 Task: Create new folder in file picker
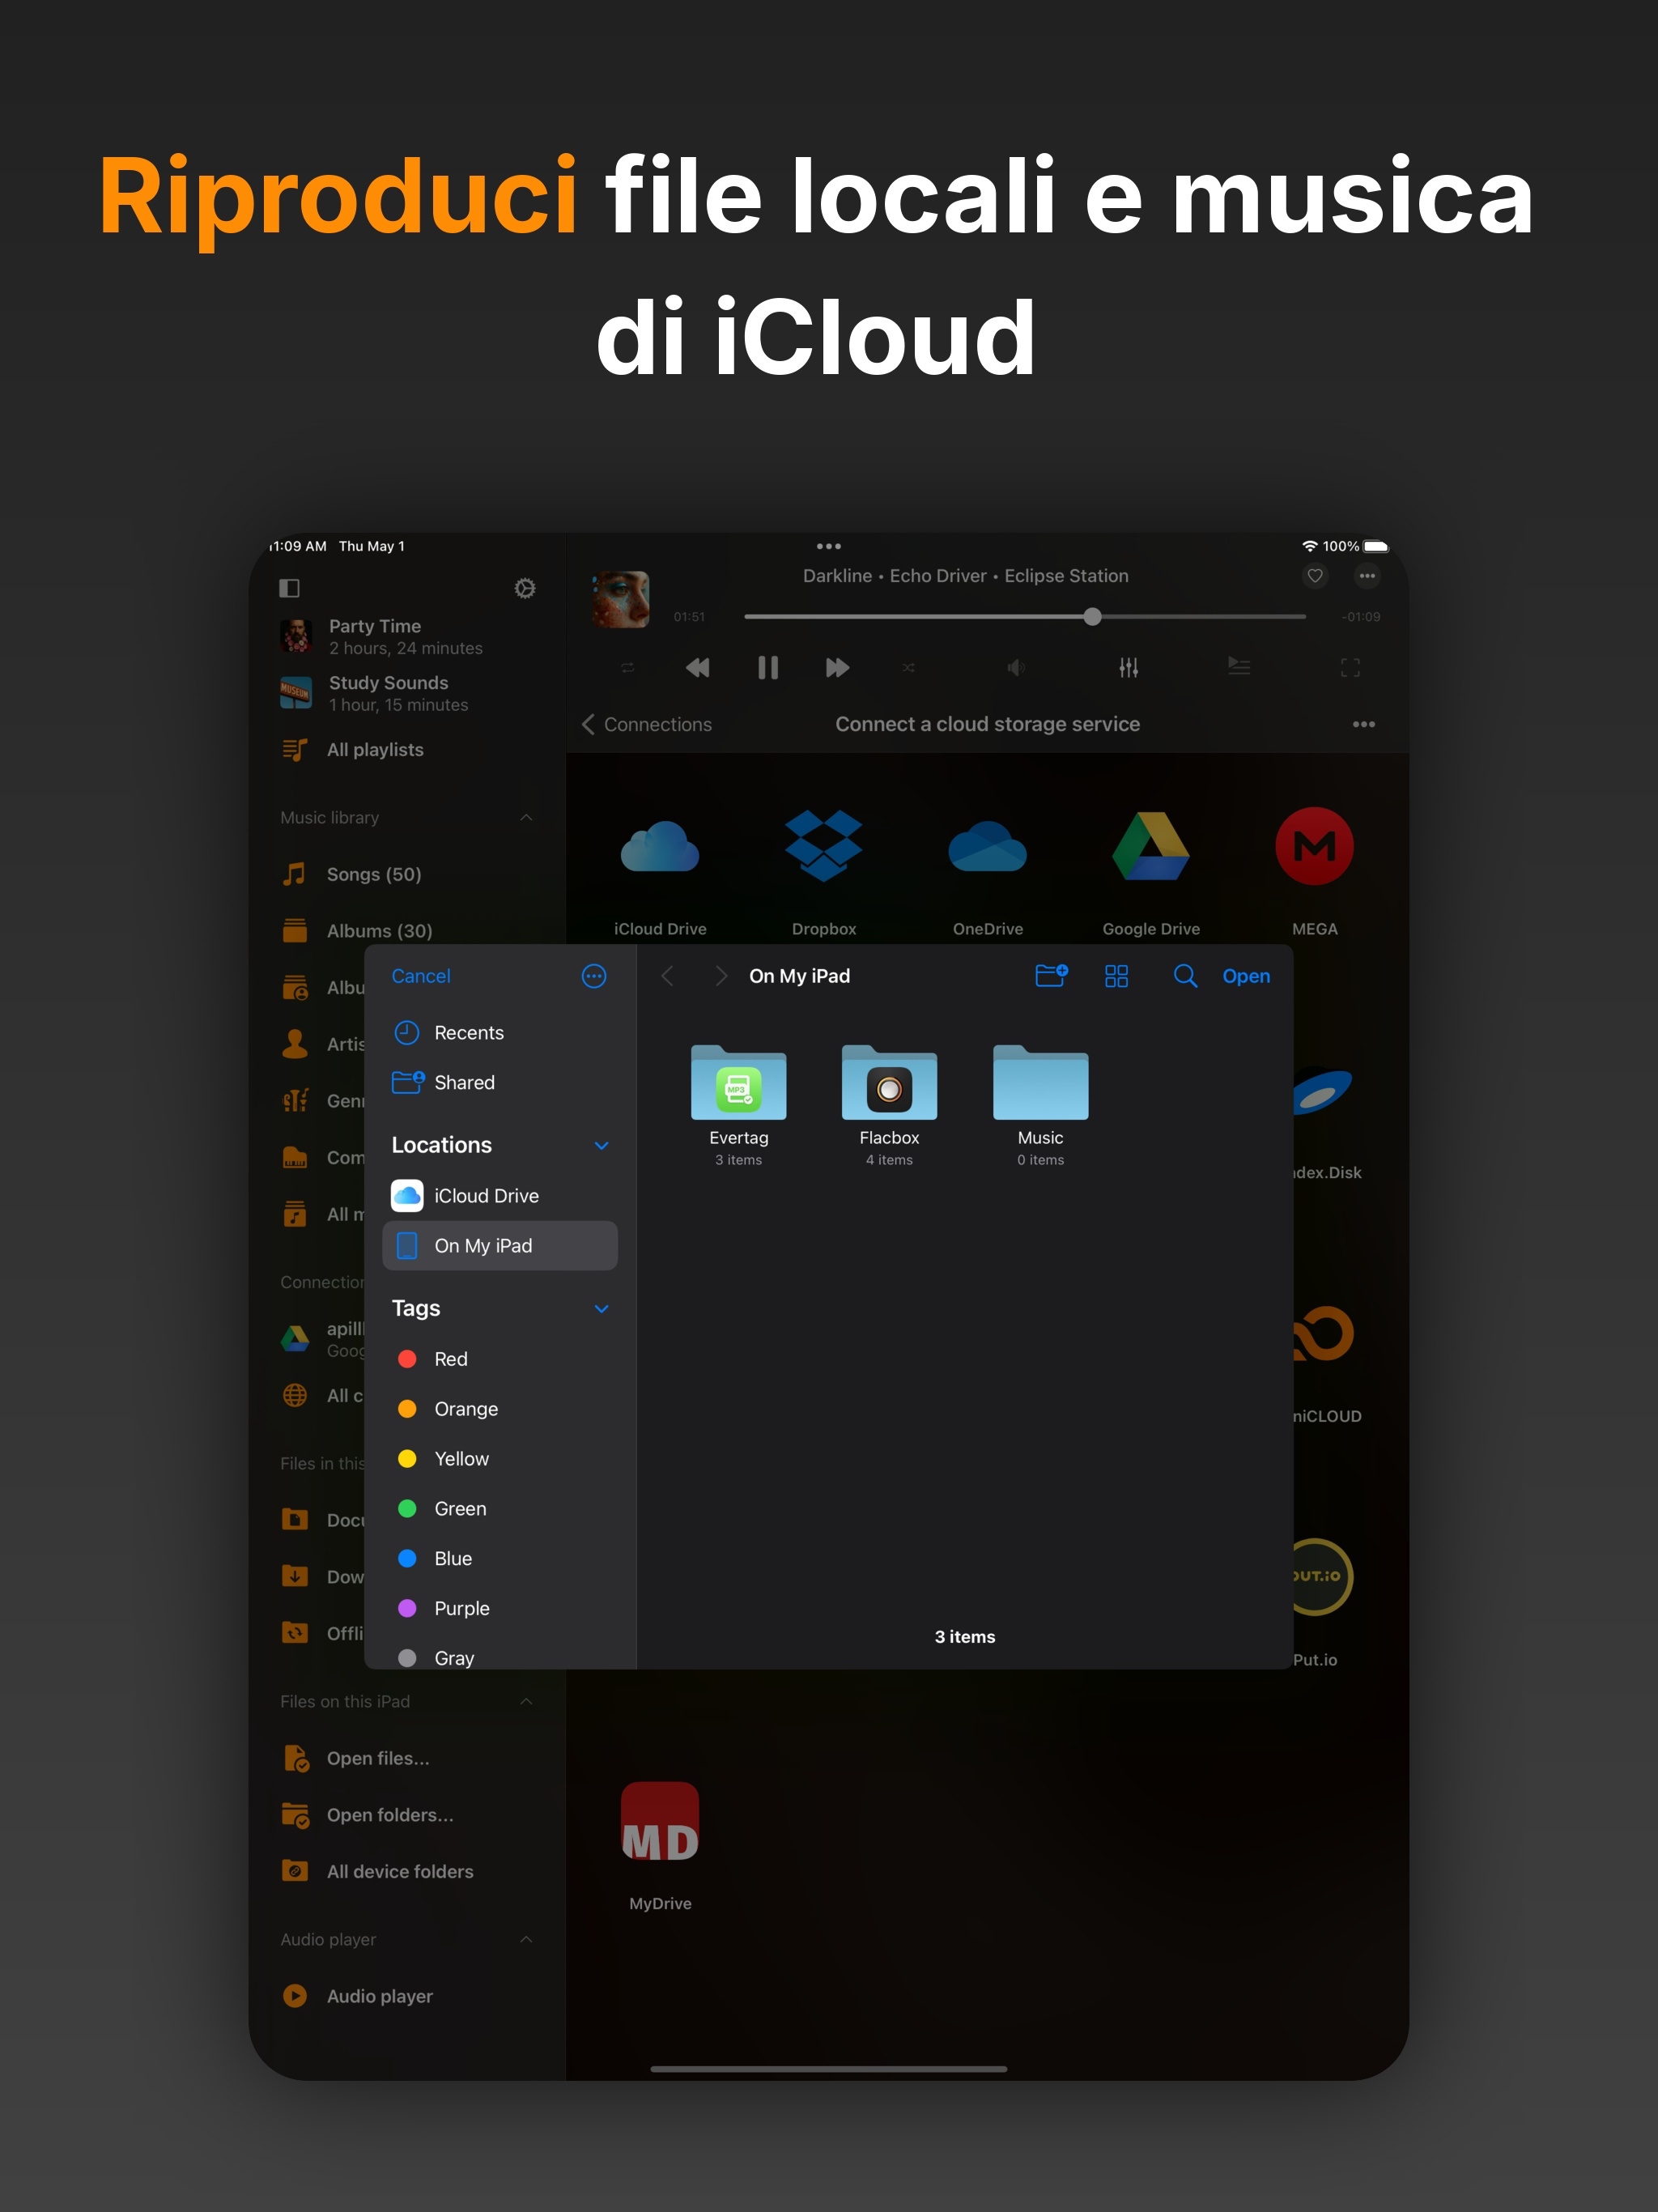point(1051,976)
